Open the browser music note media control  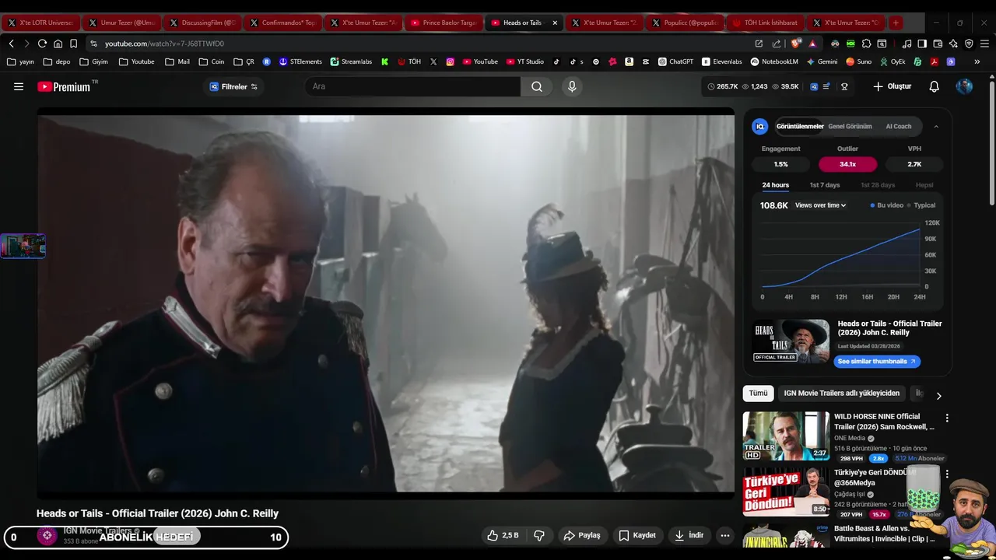(907, 44)
